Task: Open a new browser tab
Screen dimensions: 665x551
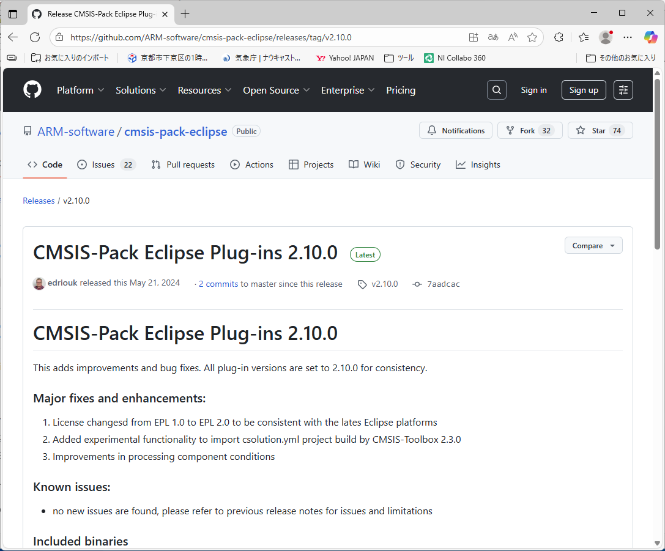Action: [185, 14]
